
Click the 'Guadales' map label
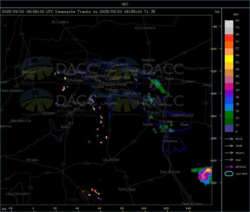click(x=148, y=60)
